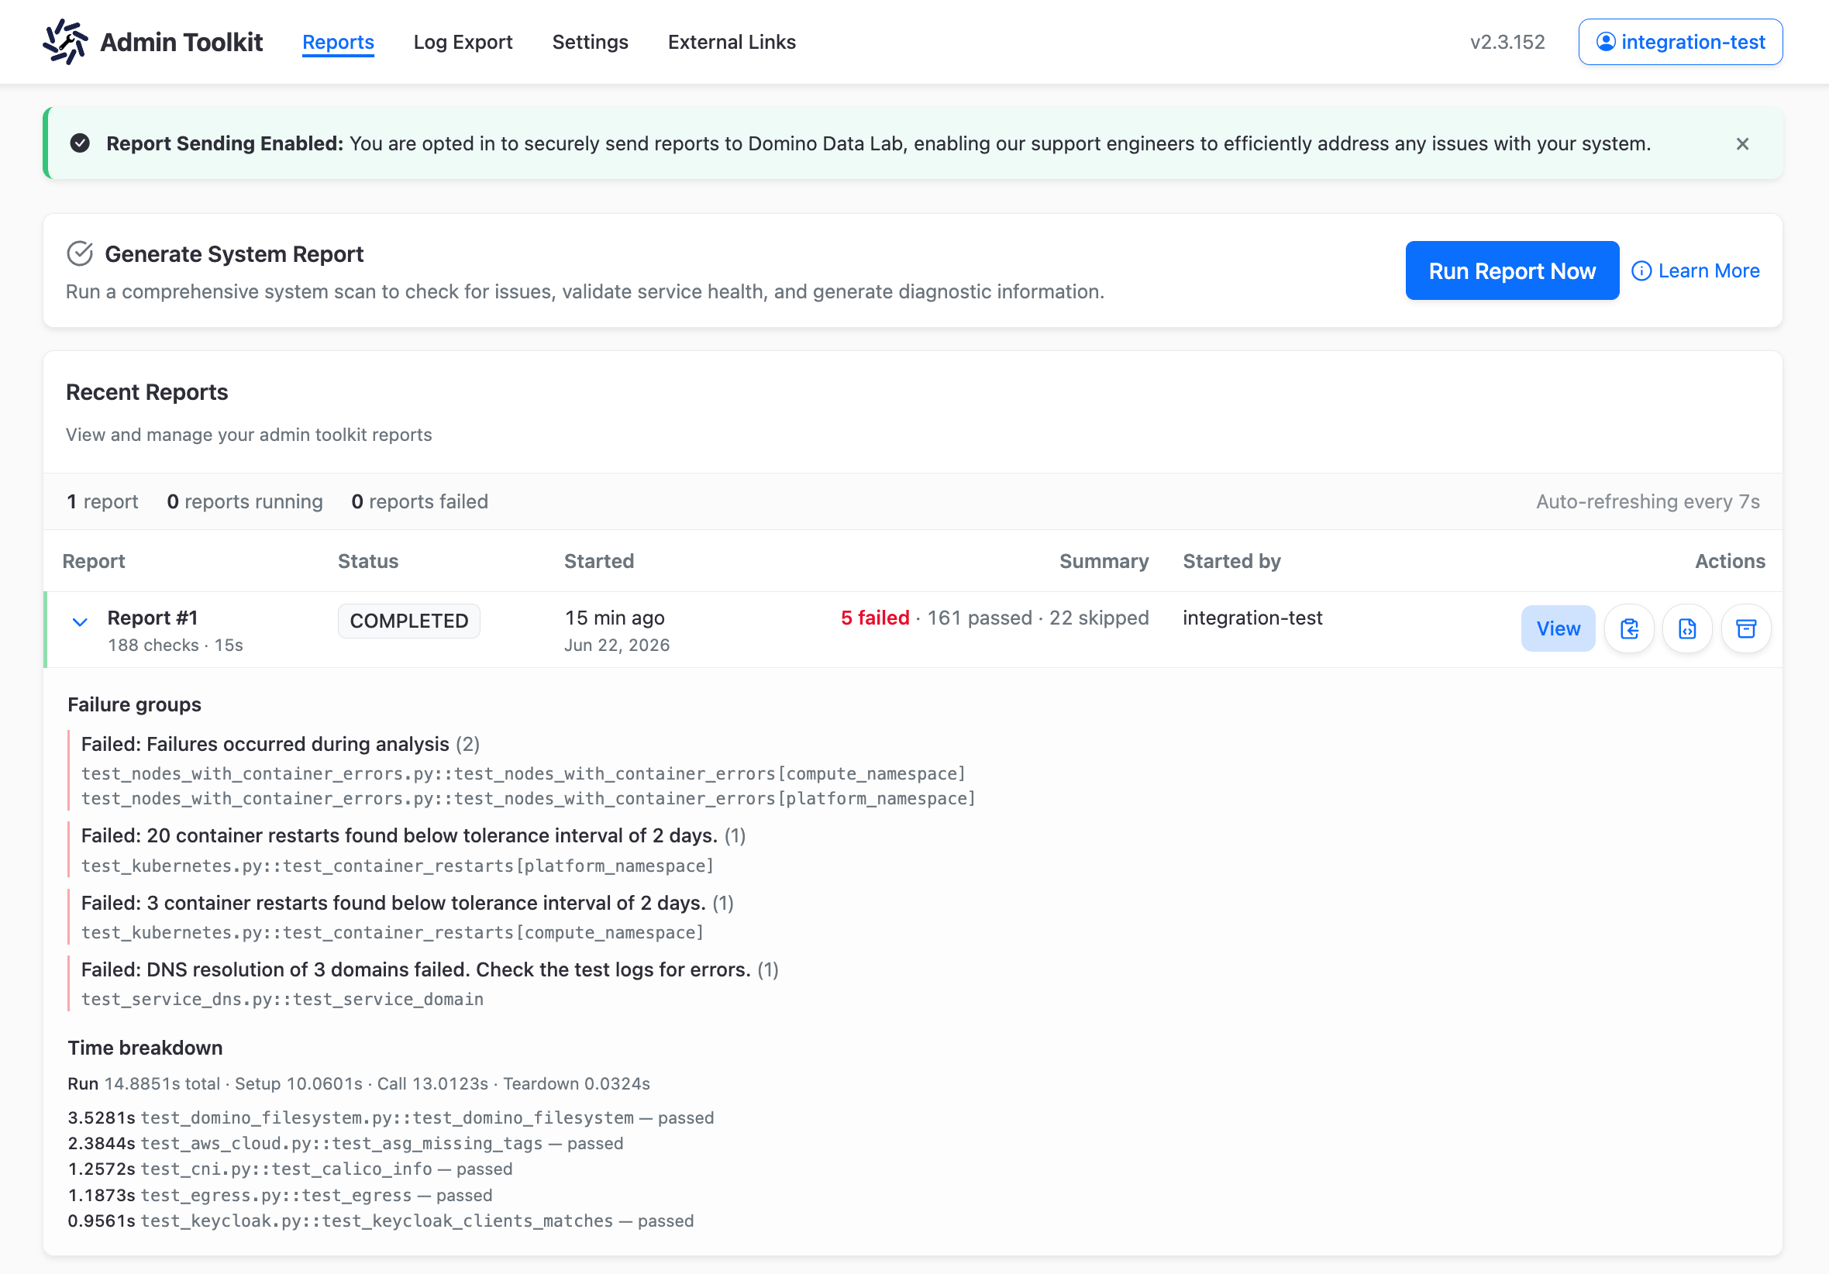
Task: Click the Report #1 name
Action: tap(152, 618)
